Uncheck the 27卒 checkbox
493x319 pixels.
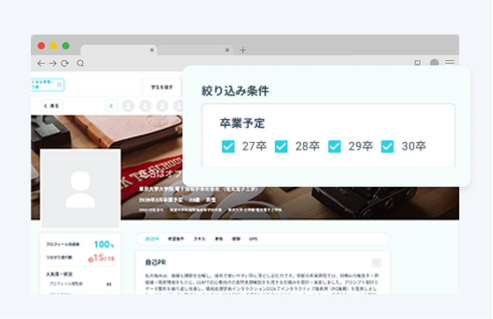click(x=228, y=146)
